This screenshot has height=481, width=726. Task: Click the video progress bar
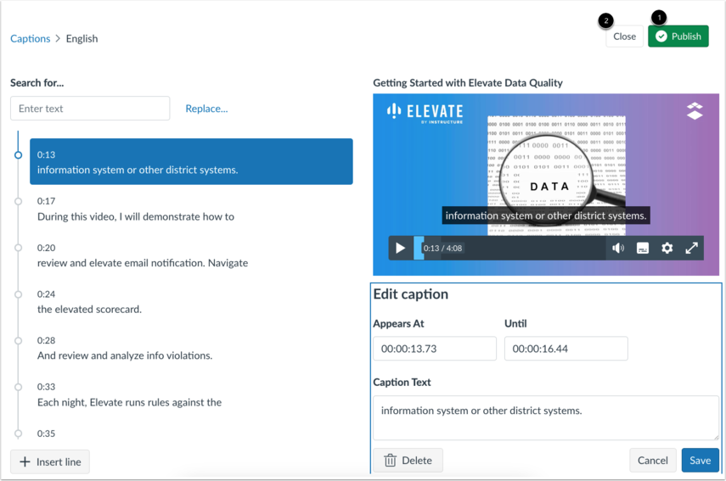pyautogui.click(x=509, y=249)
